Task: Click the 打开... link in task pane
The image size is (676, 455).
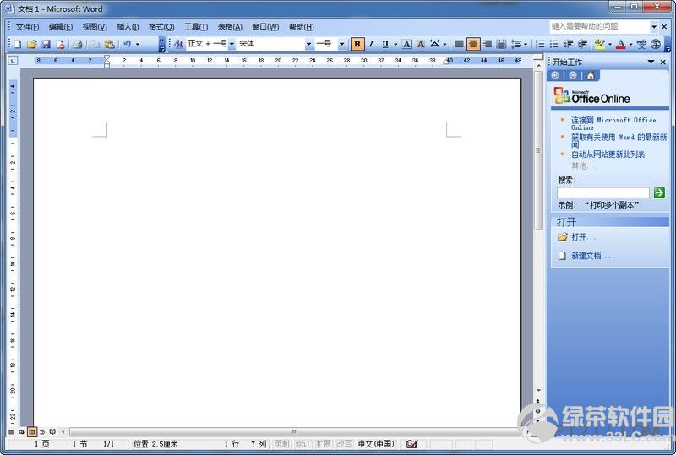Action: pyautogui.click(x=583, y=237)
